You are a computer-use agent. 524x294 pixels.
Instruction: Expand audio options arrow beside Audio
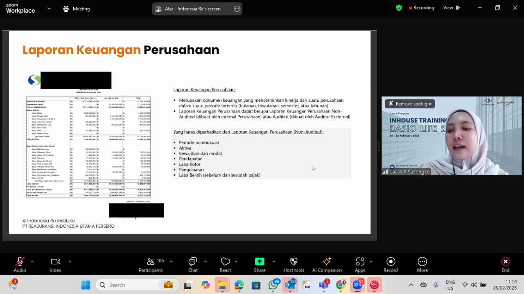click(32, 261)
